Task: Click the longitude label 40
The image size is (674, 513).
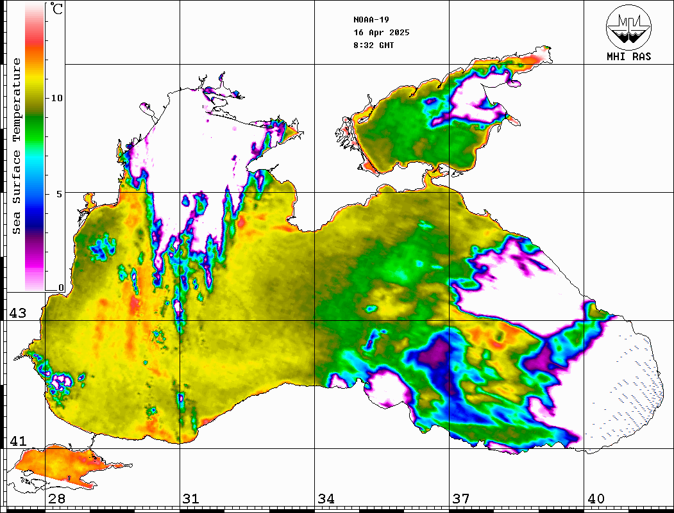Action: point(596,499)
